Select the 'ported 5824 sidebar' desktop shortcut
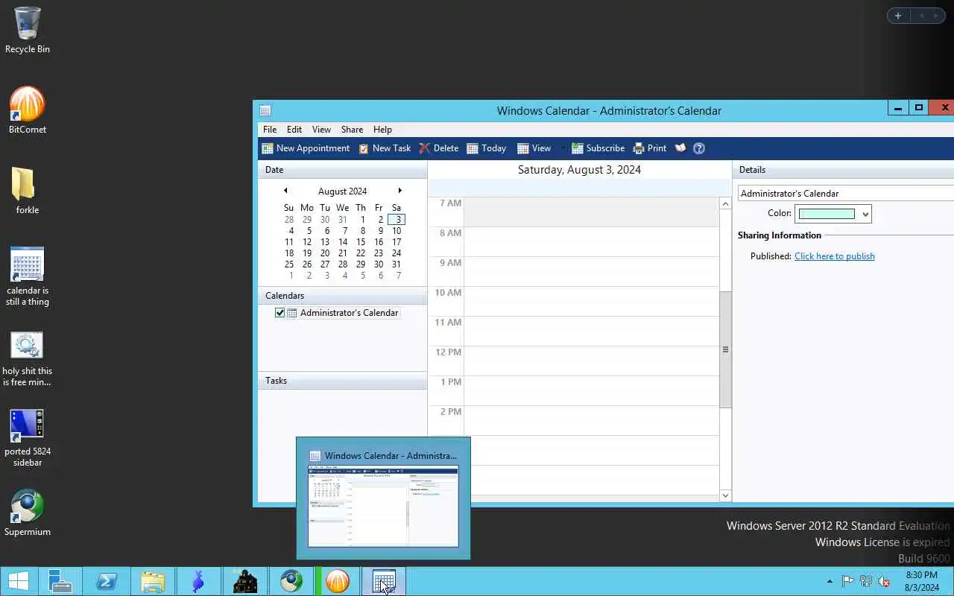The image size is (954, 596). [x=28, y=438]
